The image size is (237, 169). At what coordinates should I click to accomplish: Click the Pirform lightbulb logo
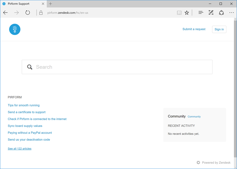tap(15, 29)
